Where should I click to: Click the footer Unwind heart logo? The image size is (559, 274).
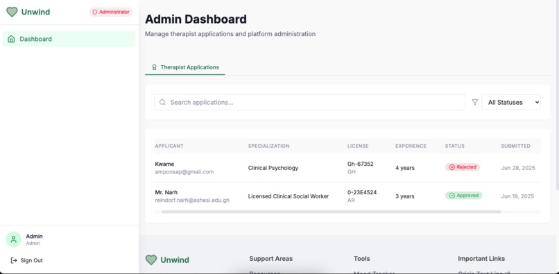tap(151, 259)
